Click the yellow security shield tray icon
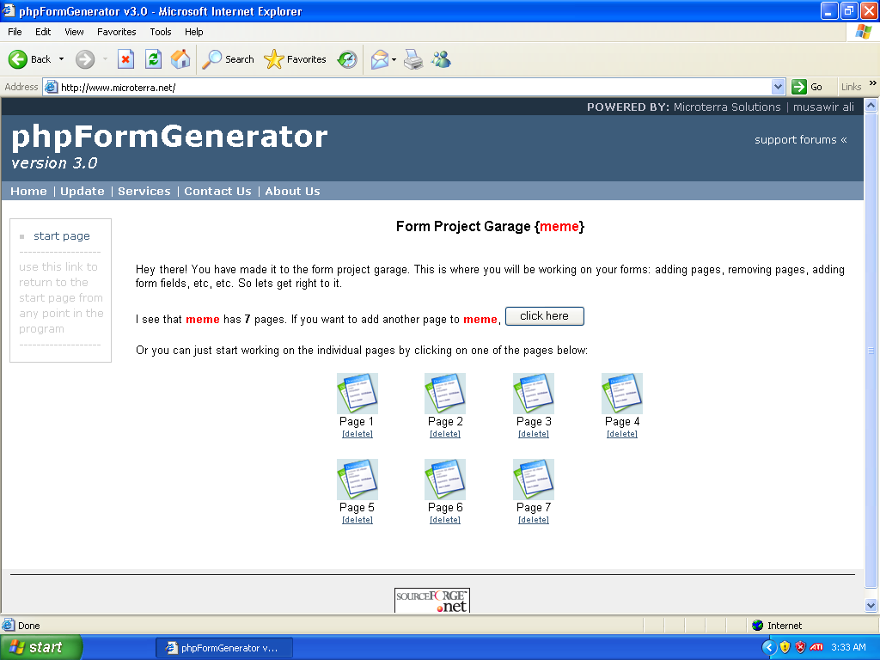 [785, 647]
